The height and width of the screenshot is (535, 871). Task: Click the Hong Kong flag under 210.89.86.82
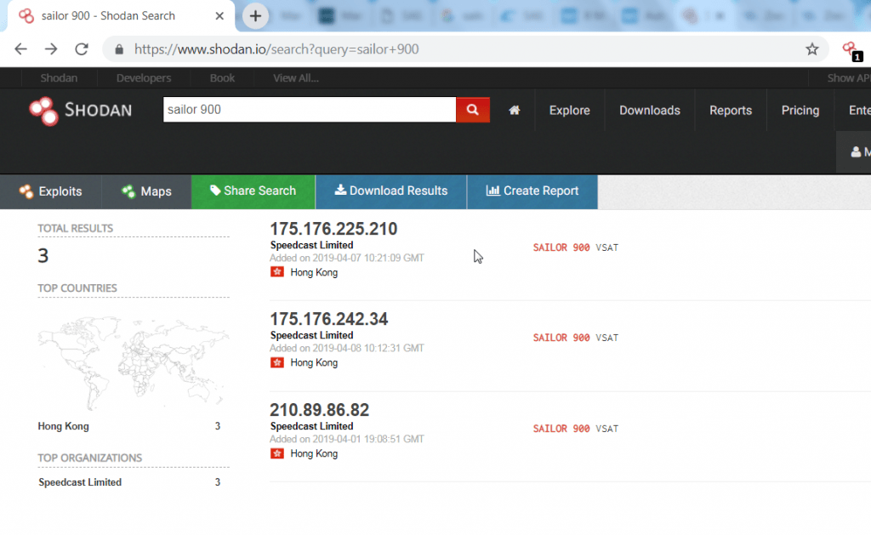[277, 453]
